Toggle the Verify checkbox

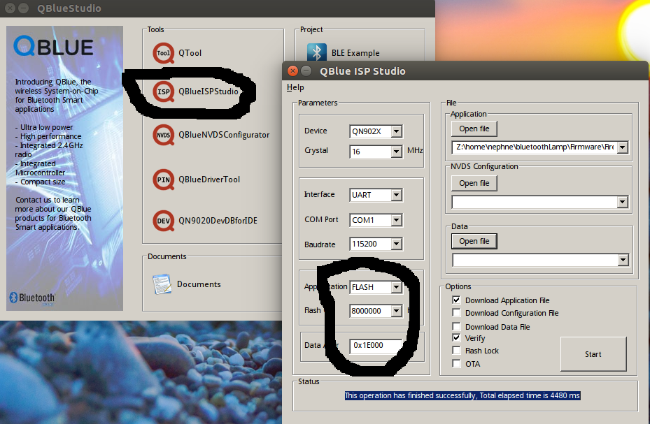[456, 337]
